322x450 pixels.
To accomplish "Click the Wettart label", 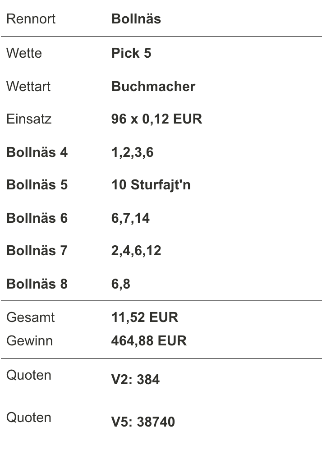I will click(28, 87).
